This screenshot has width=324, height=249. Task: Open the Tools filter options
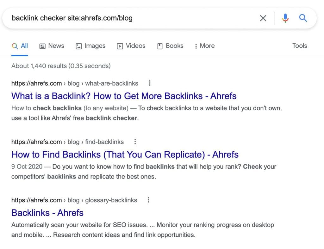click(x=299, y=46)
